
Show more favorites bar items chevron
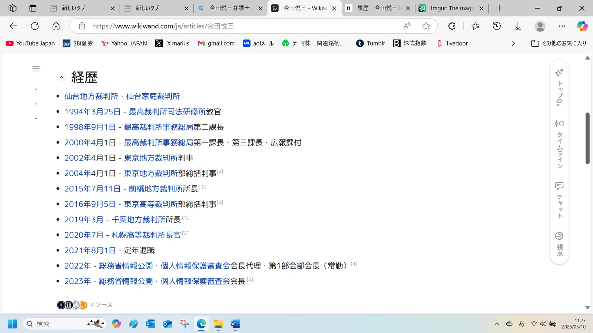[513, 43]
